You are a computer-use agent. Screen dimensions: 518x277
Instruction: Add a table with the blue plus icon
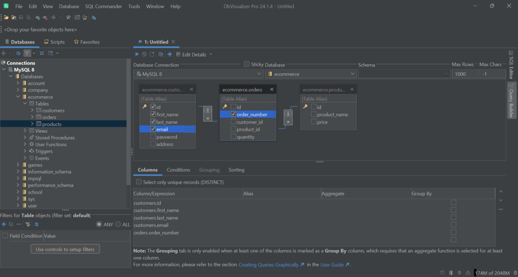click(x=170, y=54)
